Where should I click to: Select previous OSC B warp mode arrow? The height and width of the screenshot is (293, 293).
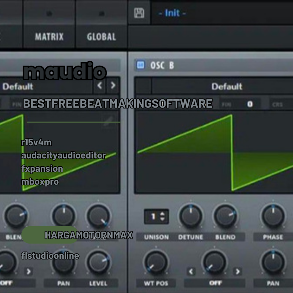pyautogui.click(x=191, y=271)
